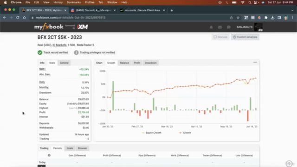Click the Chrome back arrow
Screen dimensions: 297x167
point(5,18)
